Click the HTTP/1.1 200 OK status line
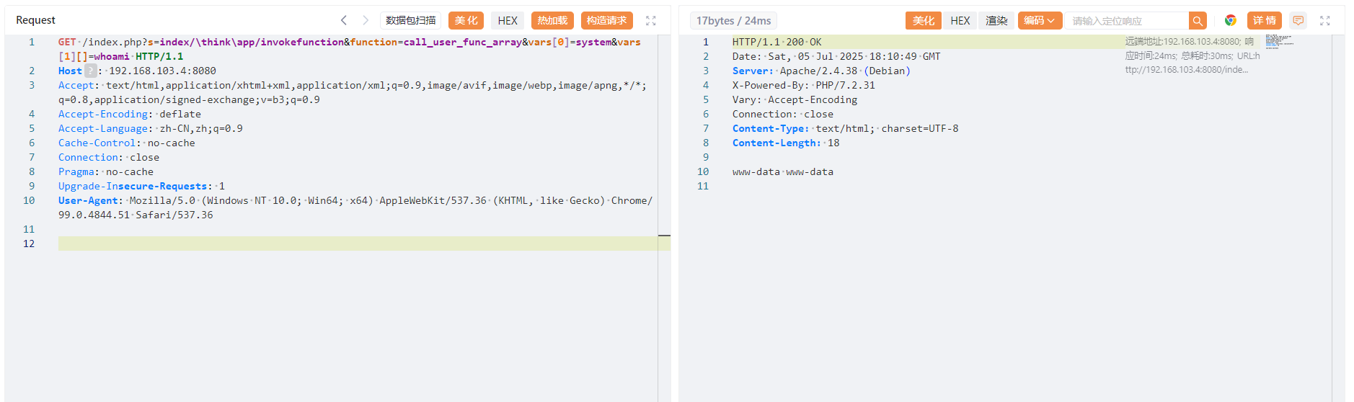The width and height of the screenshot is (1354, 402). (x=776, y=42)
